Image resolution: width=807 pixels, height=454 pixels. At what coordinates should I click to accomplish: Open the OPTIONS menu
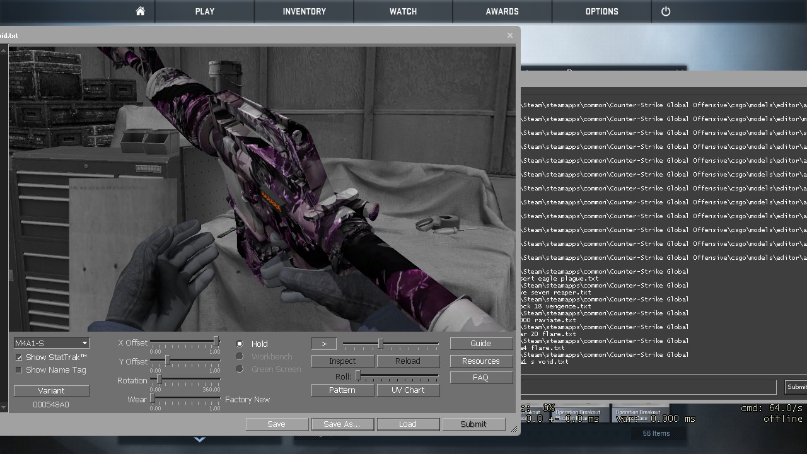(602, 11)
